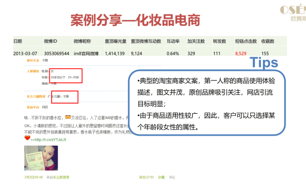Click the 3月2日09:48 timestamp

tap(34, 177)
